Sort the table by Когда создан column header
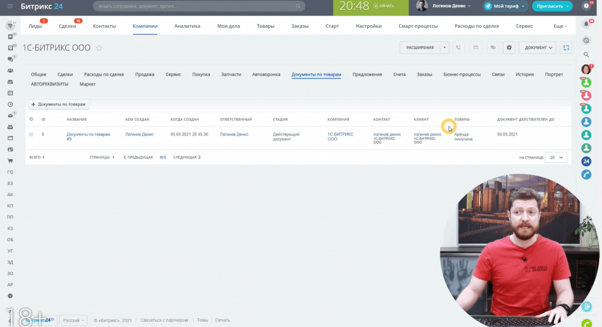Screen dimensions: 602x327 (185, 119)
